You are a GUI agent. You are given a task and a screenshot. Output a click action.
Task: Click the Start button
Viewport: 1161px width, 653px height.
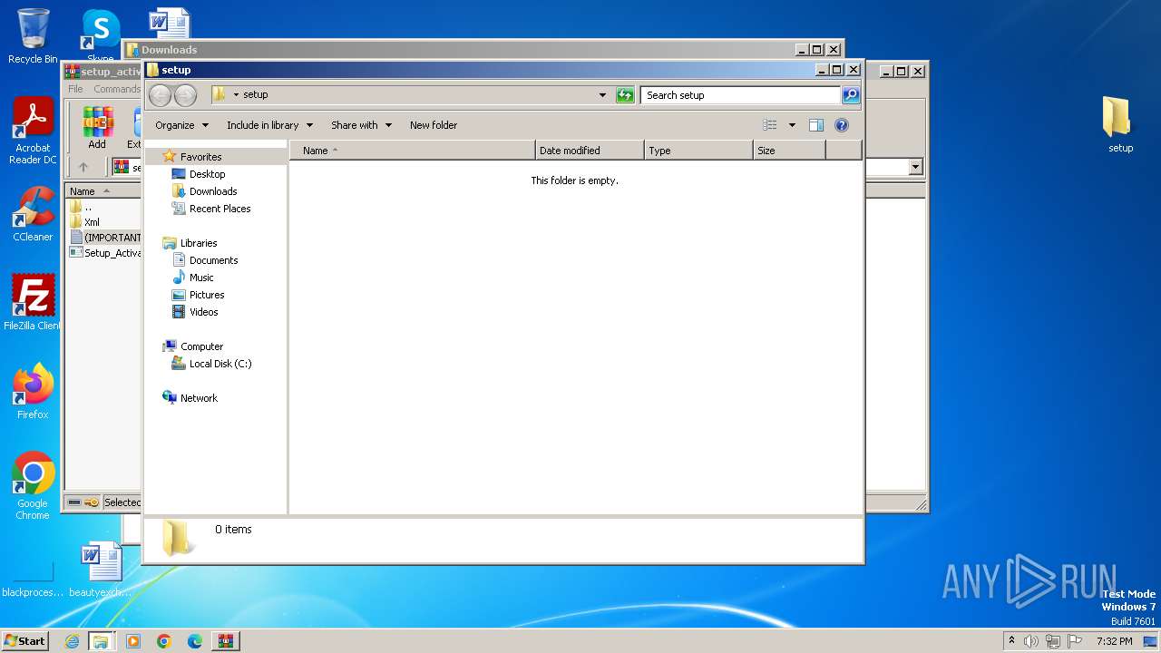25,640
